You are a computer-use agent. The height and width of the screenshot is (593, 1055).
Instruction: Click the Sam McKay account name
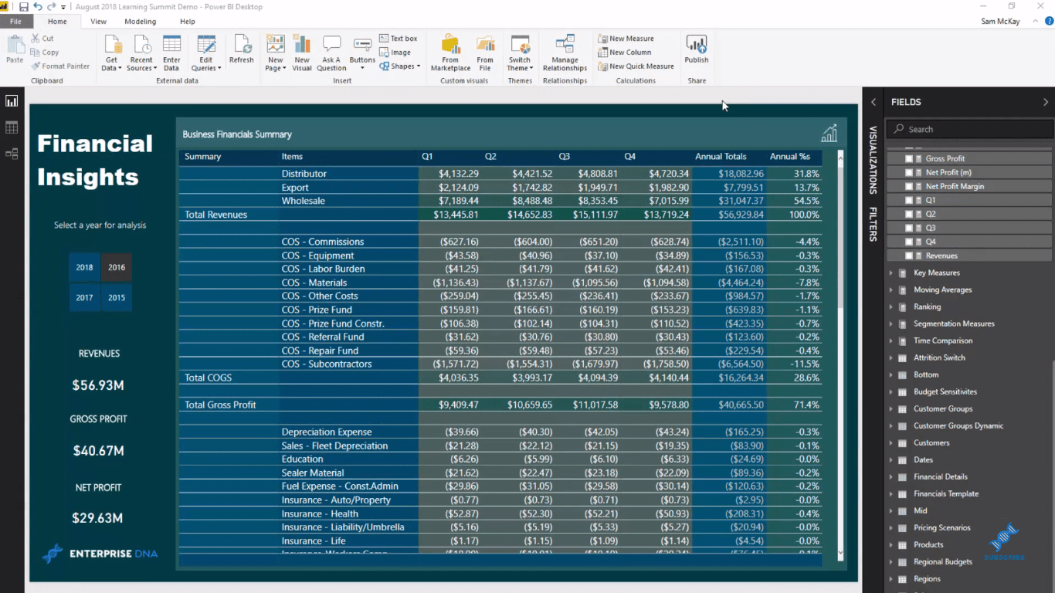1000,22
